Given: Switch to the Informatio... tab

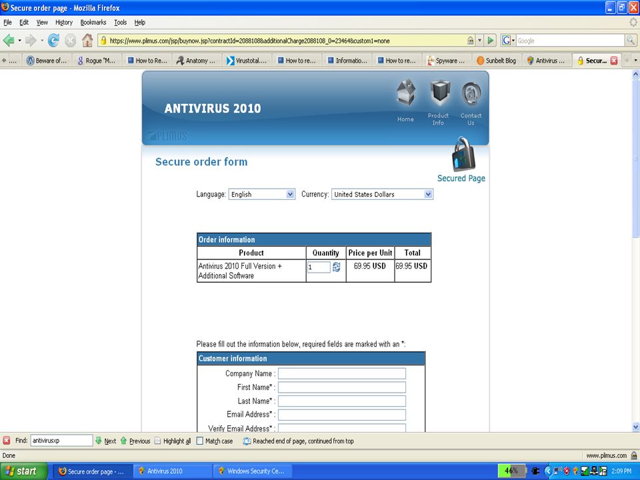Looking at the screenshot, I should 347,61.
